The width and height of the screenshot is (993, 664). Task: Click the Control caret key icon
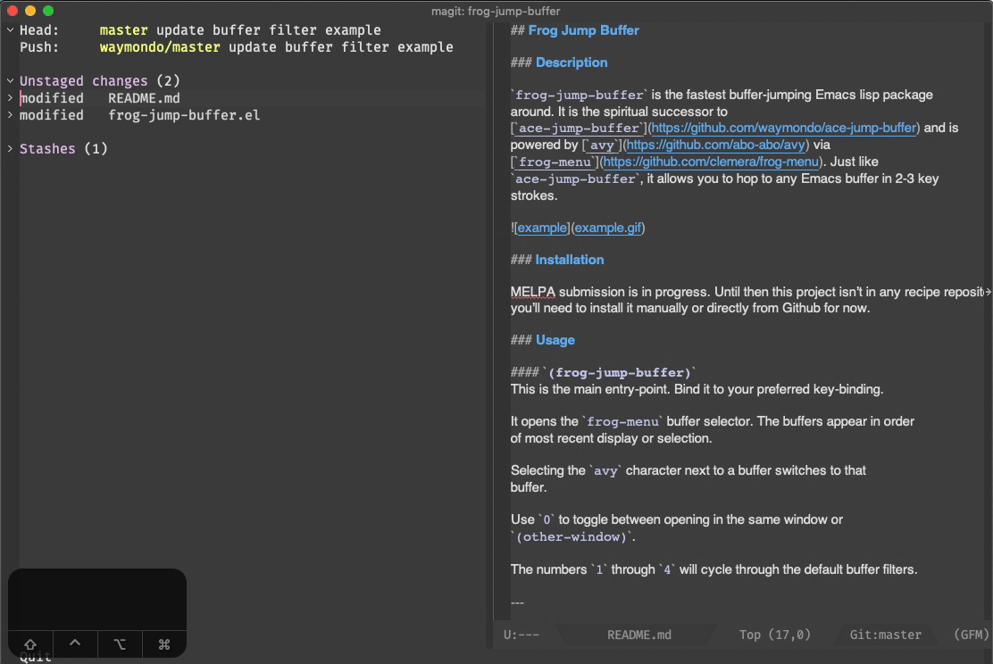75,643
